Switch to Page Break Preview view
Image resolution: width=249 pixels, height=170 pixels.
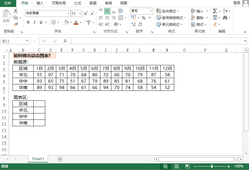point(188,166)
